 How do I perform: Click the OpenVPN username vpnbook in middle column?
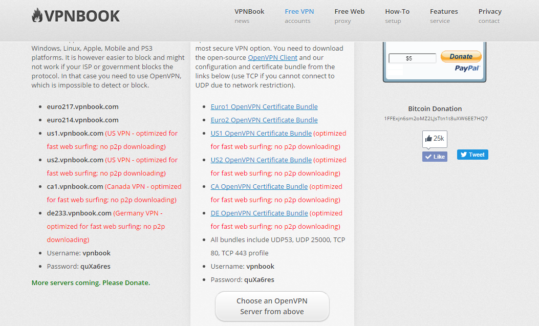(x=261, y=266)
